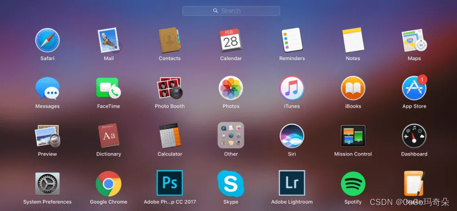Open iTunes

[292, 88]
